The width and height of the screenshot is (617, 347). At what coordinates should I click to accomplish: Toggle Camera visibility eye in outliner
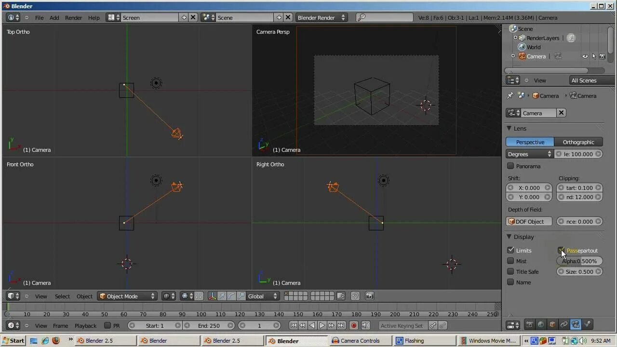(585, 56)
